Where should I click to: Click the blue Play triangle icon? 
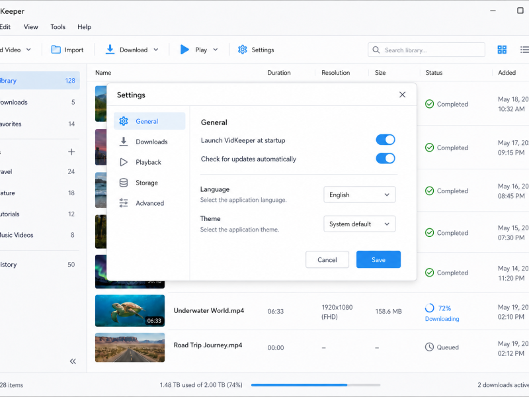point(184,50)
